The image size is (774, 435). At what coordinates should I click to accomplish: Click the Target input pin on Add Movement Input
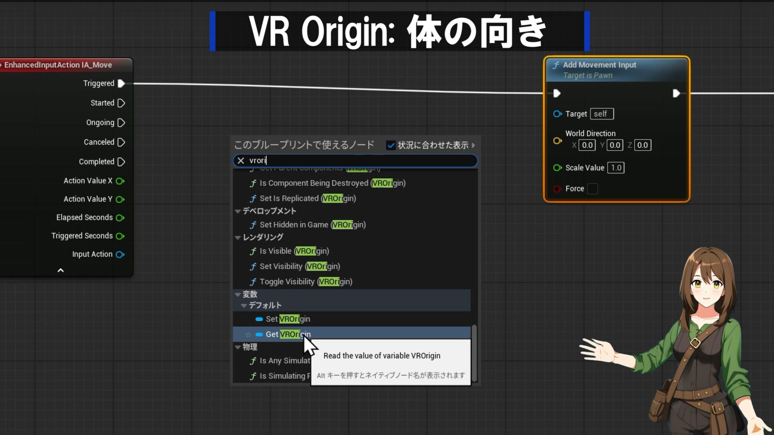click(x=557, y=114)
